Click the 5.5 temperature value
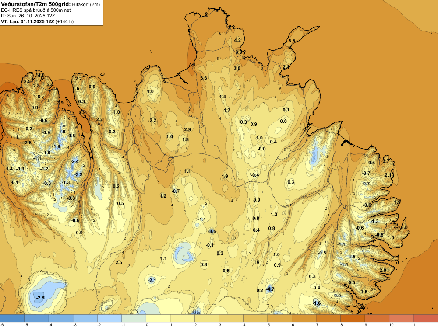The height and width of the screenshot is (327, 438). click(x=292, y=41)
